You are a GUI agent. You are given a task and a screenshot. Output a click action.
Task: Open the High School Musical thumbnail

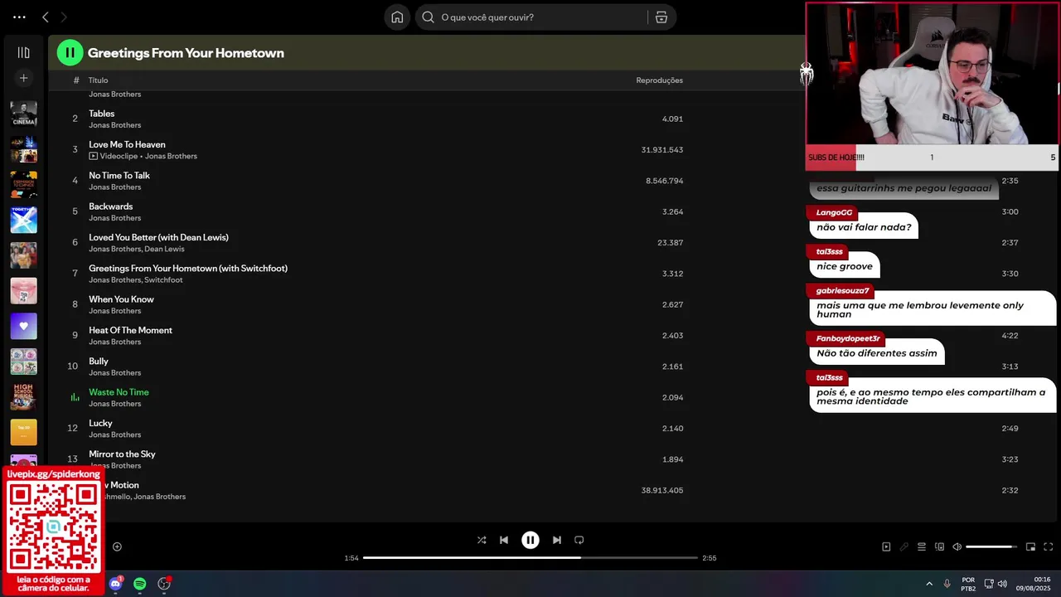click(23, 396)
